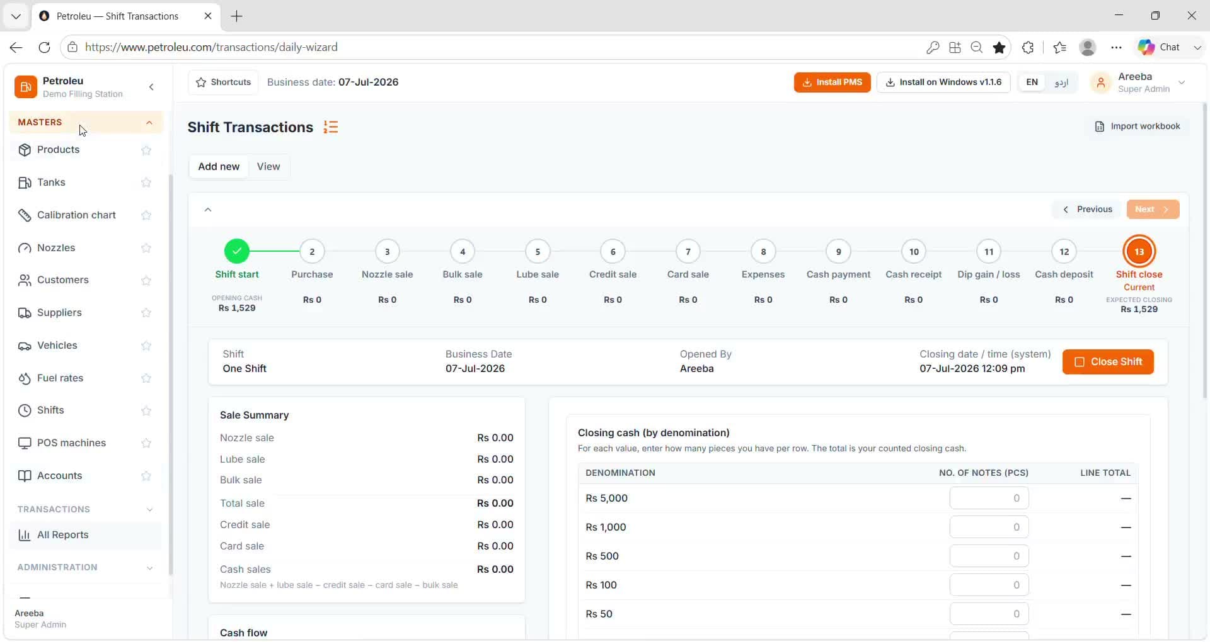This screenshot has width=1210, height=642.
Task: Click Install on Windows v1.1.6
Action: point(943,82)
